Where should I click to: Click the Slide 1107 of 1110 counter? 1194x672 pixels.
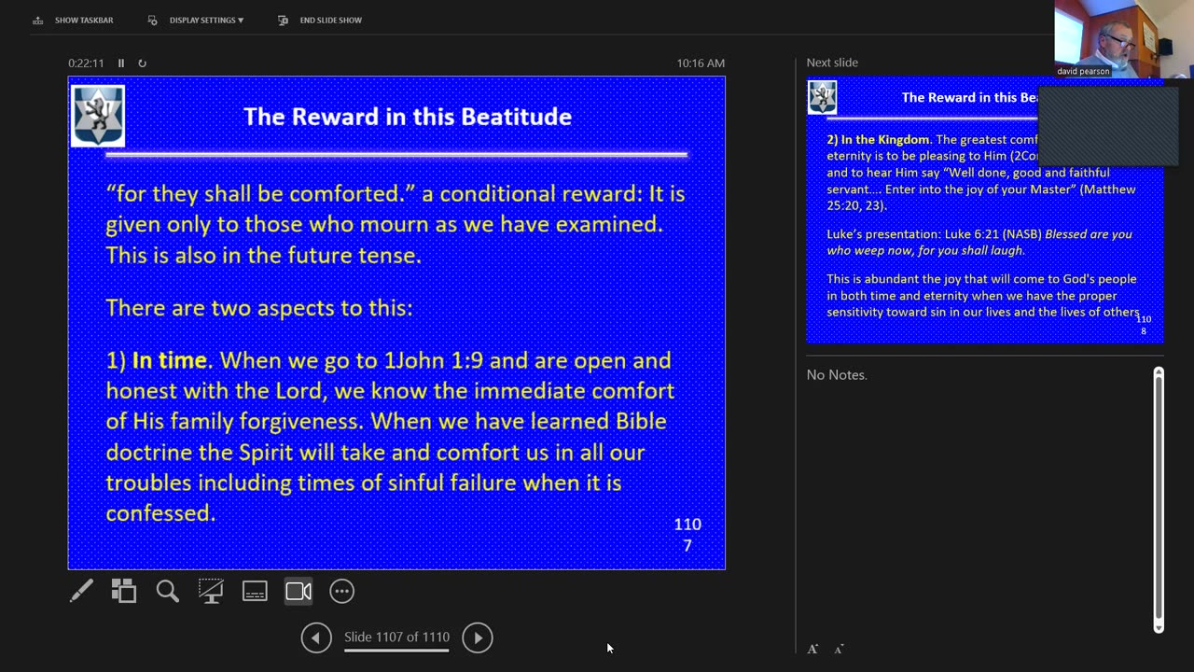[x=396, y=637]
